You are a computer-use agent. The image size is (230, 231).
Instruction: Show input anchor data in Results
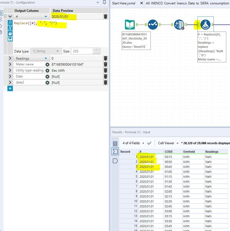(x=115, y=151)
